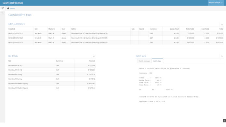Click the Nion Health Surrey GBP row

(52, 75)
